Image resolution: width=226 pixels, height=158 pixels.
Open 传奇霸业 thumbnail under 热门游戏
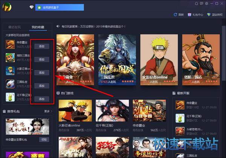(x=149, y=111)
